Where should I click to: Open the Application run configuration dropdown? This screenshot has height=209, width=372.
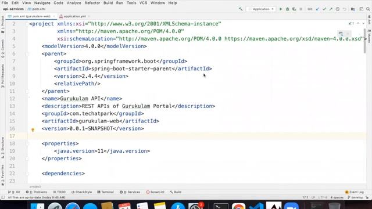tap(261, 9)
